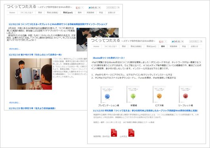Click site title つくってつたえる in front window
Screen dimensions: 210x148
pos(105,40)
